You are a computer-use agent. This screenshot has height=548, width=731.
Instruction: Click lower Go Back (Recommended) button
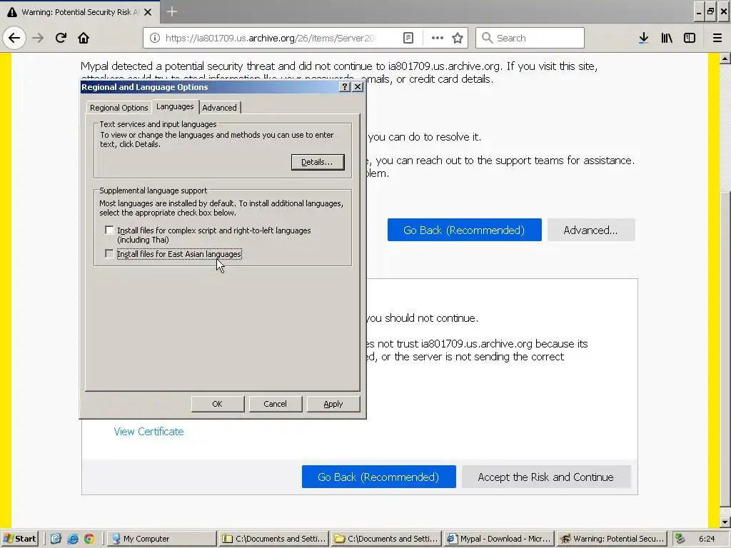click(x=378, y=477)
